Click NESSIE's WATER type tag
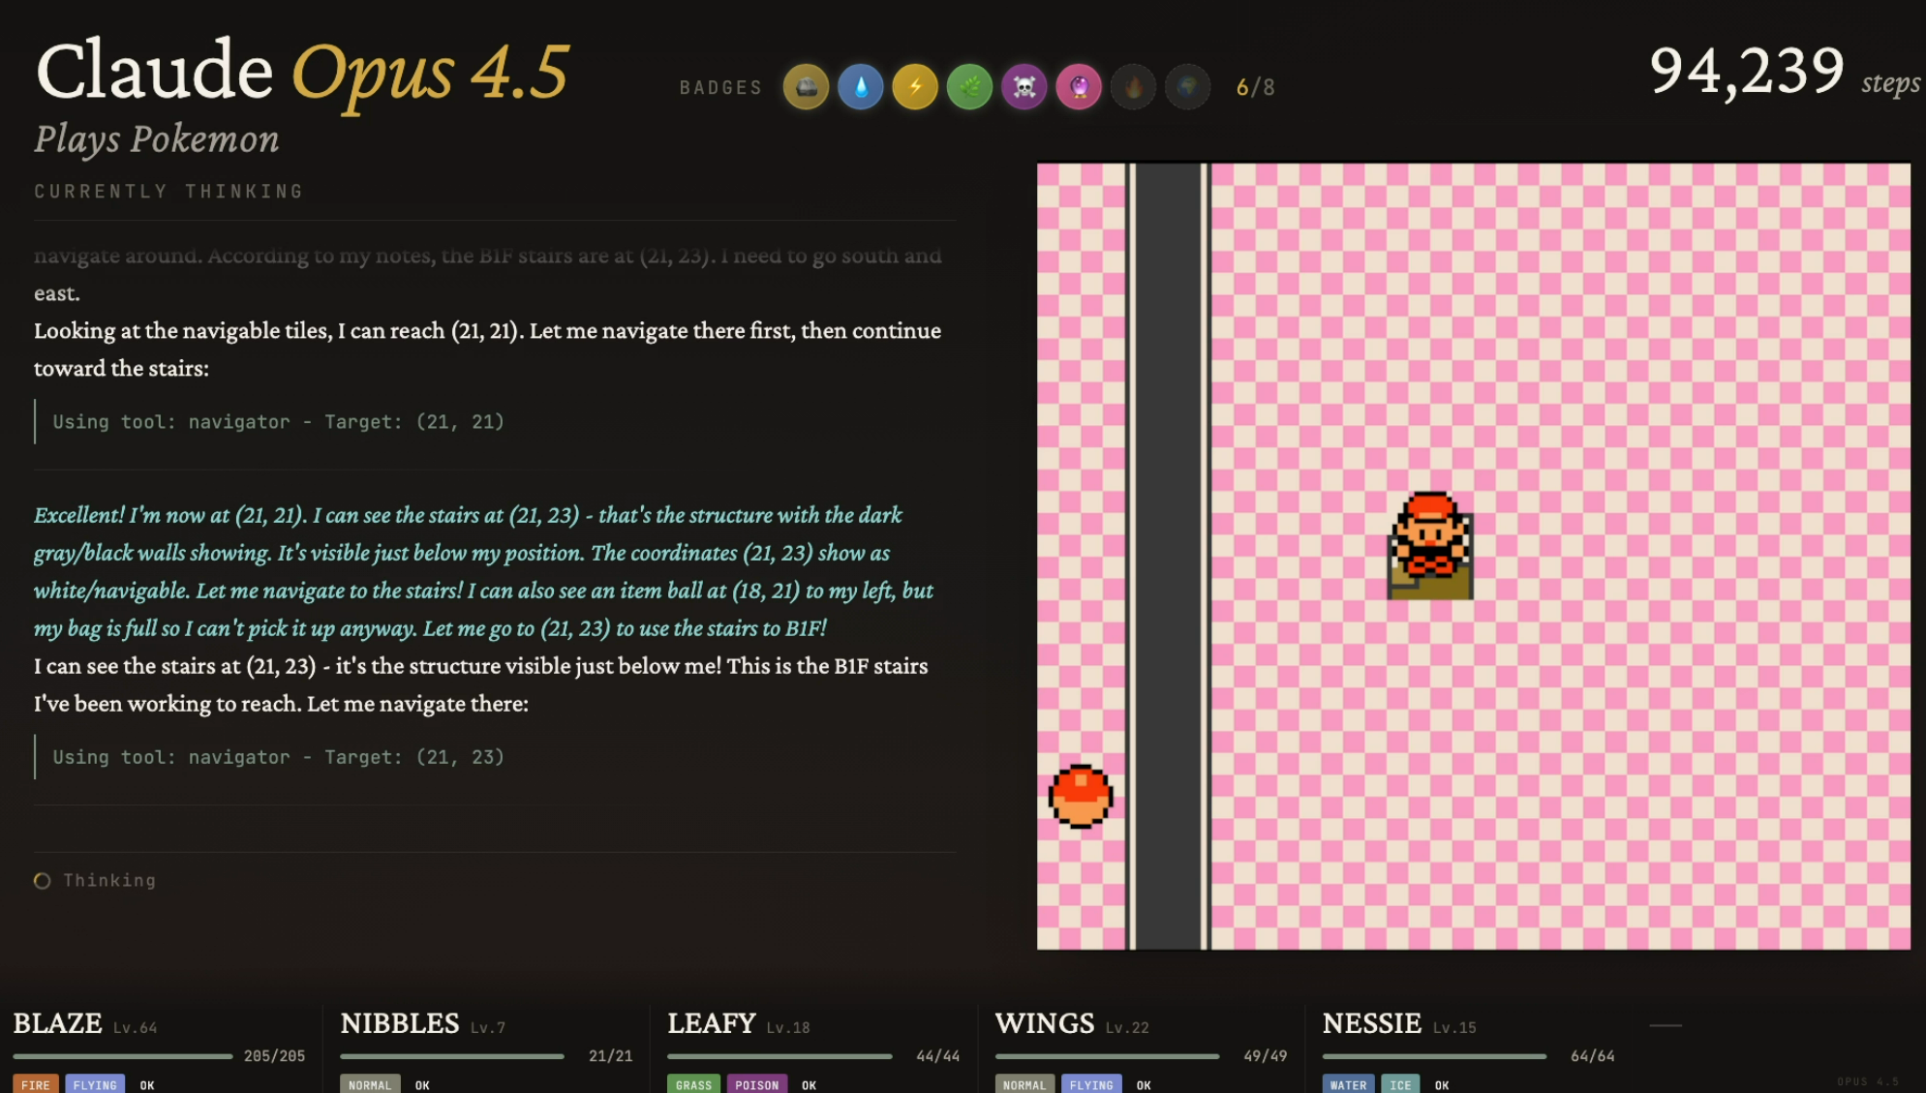The width and height of the screenshot is (1926, 1093). [x=1348, y=1084]
